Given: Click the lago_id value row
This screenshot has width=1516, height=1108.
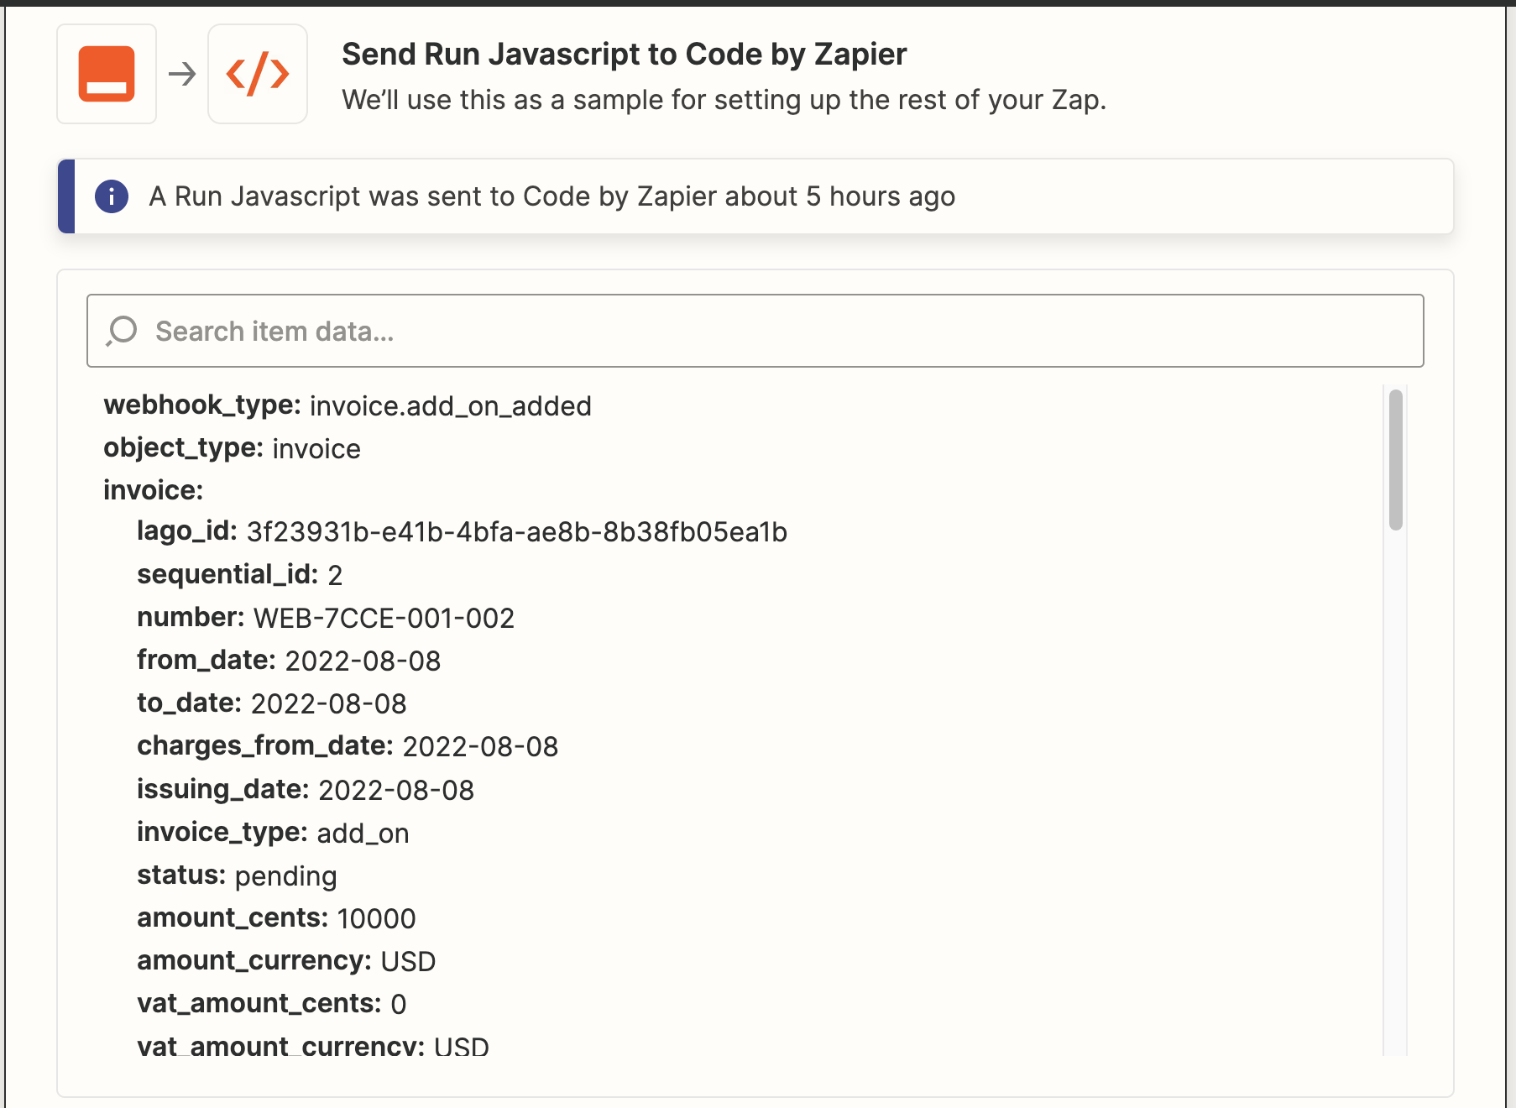Looking at the screenshot, I should (x=462, y=531).
